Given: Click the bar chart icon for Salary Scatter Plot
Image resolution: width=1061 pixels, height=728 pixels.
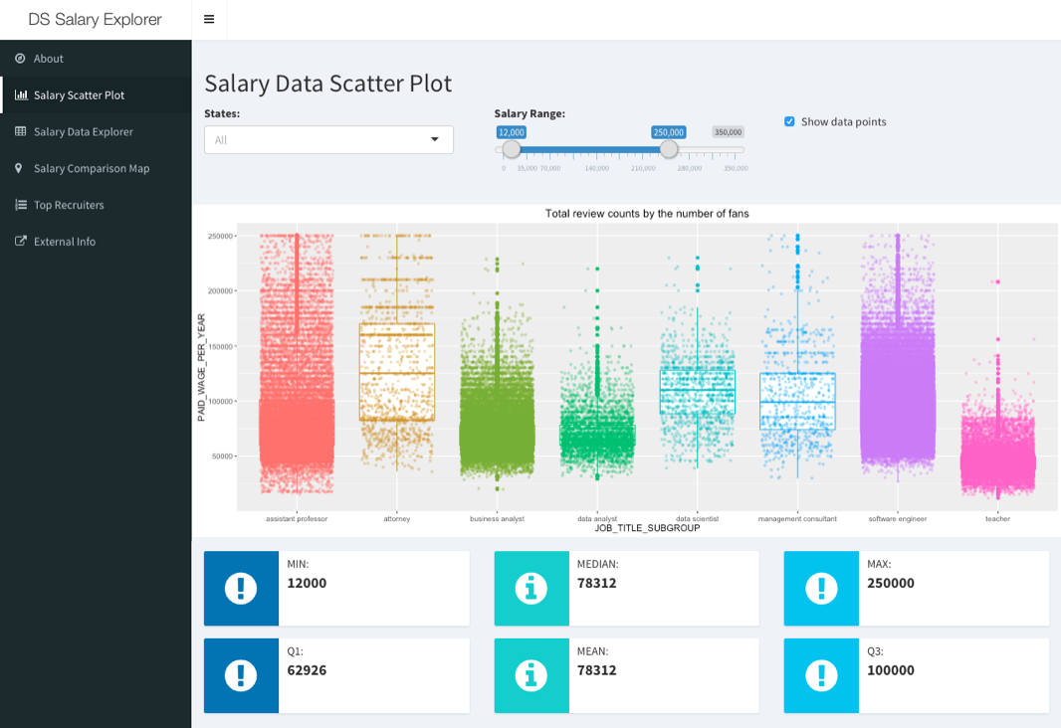Looking at the screenshot, I should coord(21,95).
